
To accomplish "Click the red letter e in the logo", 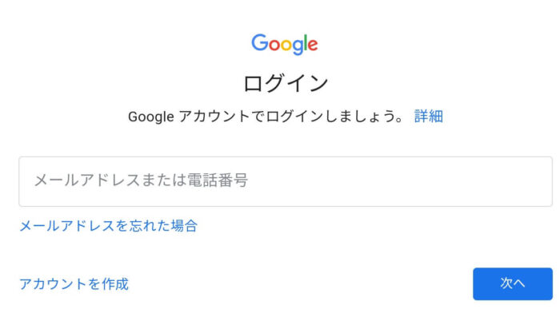I will (313, 46).
